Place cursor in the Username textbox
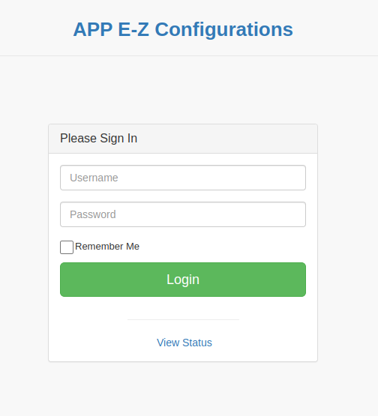 click(183, 178)
